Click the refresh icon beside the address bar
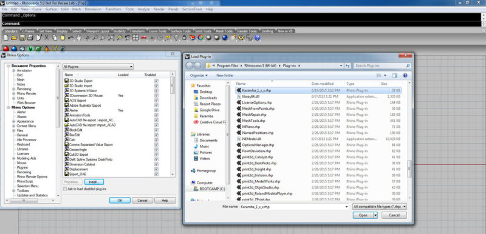 click(347, 65)
